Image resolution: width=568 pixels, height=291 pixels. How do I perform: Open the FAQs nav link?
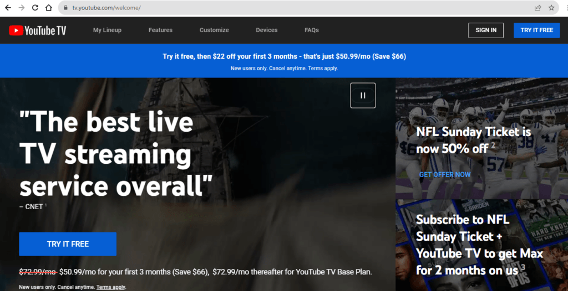coord(312,30)
